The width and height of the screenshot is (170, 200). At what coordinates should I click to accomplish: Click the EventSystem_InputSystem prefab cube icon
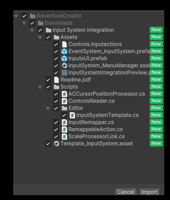coord(64,51)
